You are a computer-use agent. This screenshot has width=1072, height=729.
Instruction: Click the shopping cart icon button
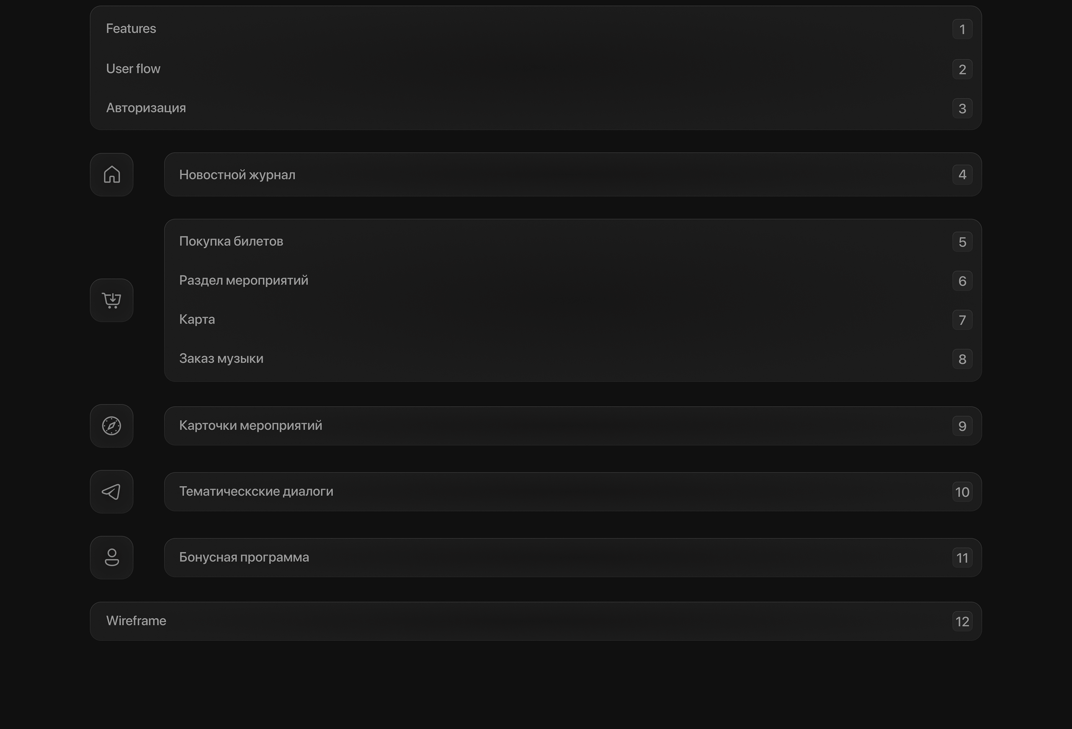(x=112, y=300)
